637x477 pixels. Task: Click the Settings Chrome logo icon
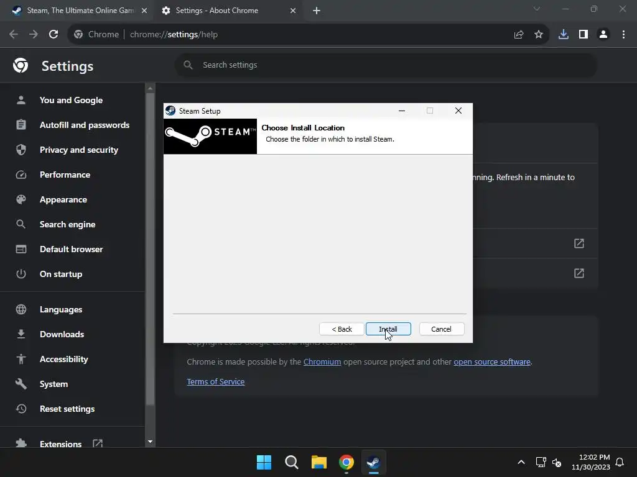point(21,65)
